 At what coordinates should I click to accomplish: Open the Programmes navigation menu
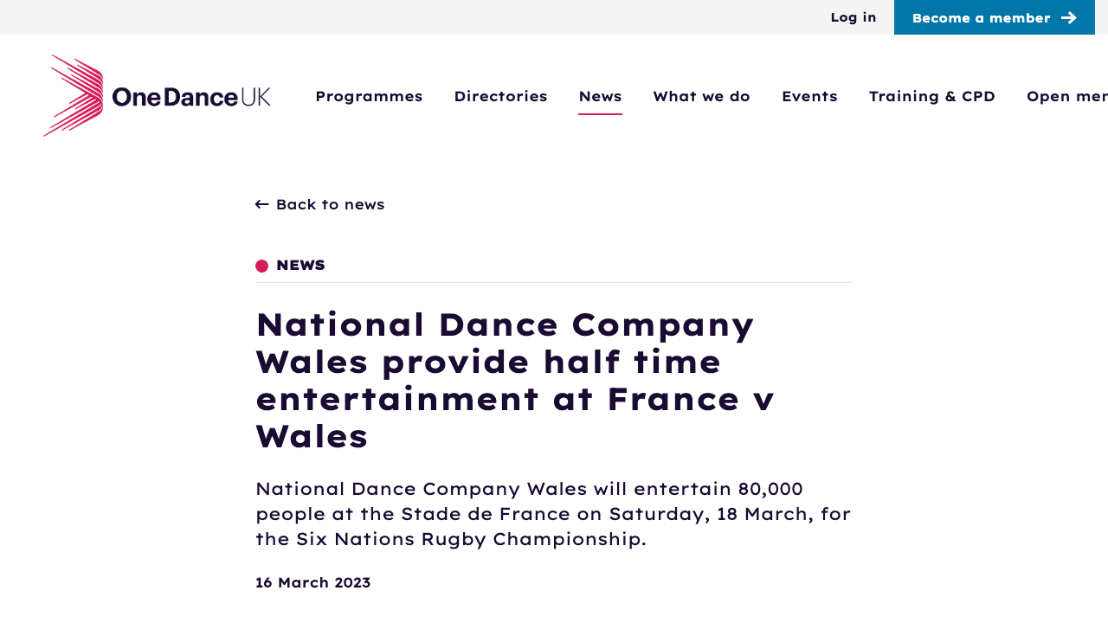(369, 94)
